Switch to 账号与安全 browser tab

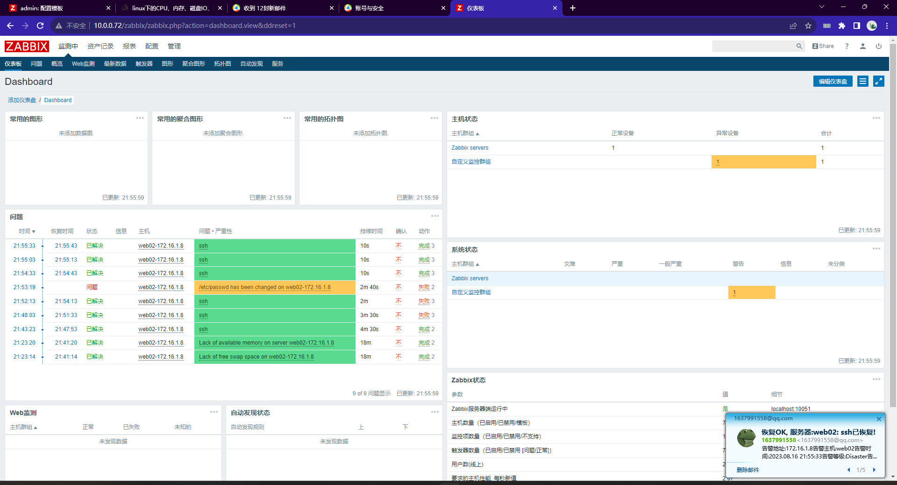click(394, 8)
